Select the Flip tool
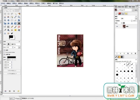 coord(15,23)
